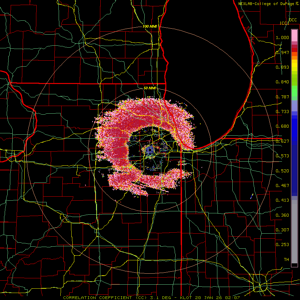
Task: Pick the light pink segment of color scale
Action: [x=294, y=35]
